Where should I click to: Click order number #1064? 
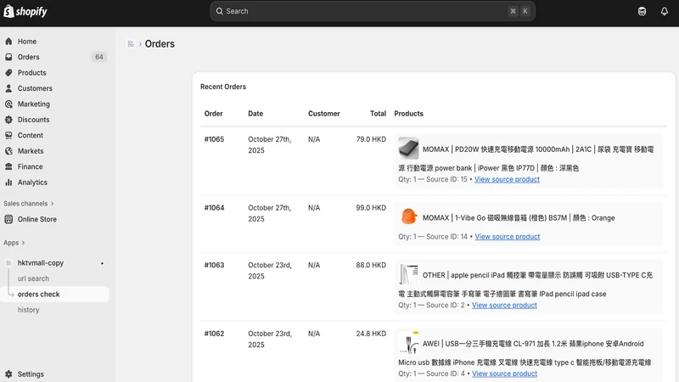[x=215, y=207]
